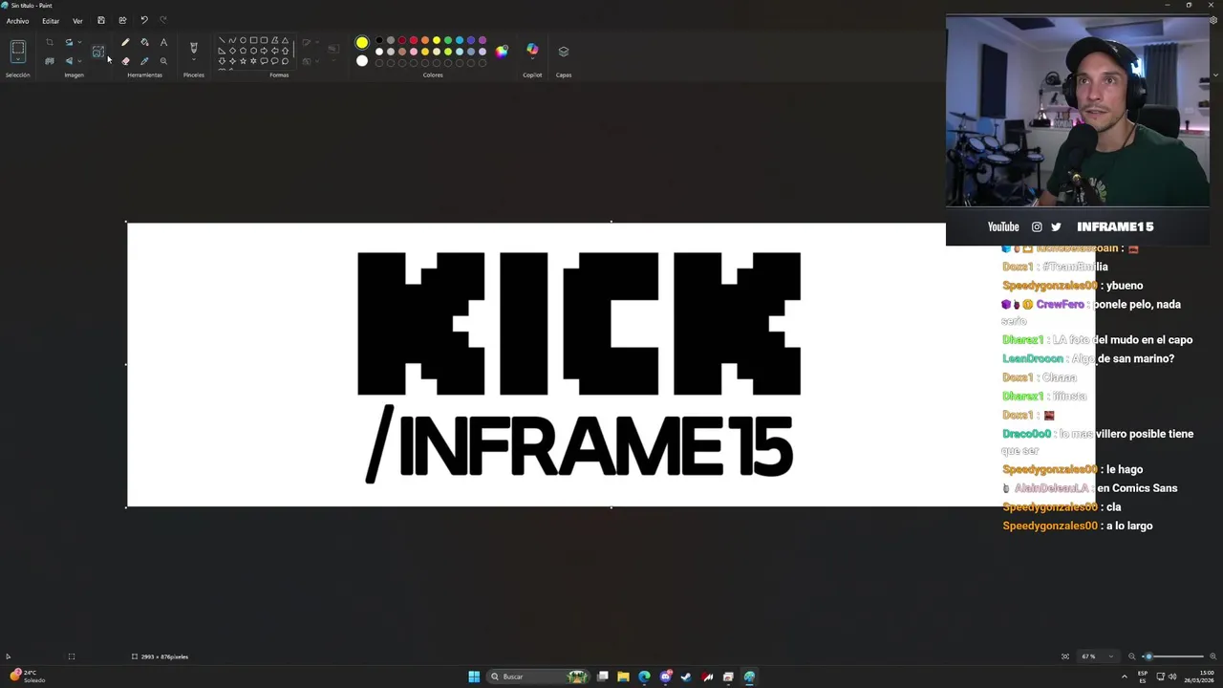Click the weather widget 24°C Soleado
The height and width of the screenshot is (688, 1223).
pos(27,676)
